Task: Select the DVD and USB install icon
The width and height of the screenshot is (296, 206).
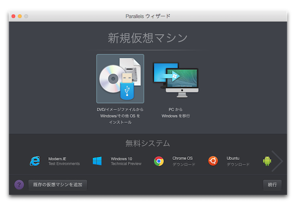Action: 120,79
